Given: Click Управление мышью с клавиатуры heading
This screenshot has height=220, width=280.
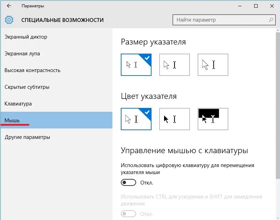Looking at the screenshot, I should click(x=184, y=151).
